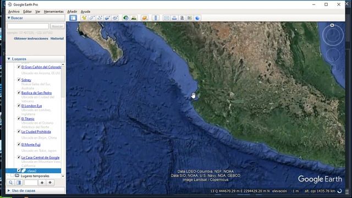Open the planet switcher icon
Screen dimensions: 352x198
(145, 18)
